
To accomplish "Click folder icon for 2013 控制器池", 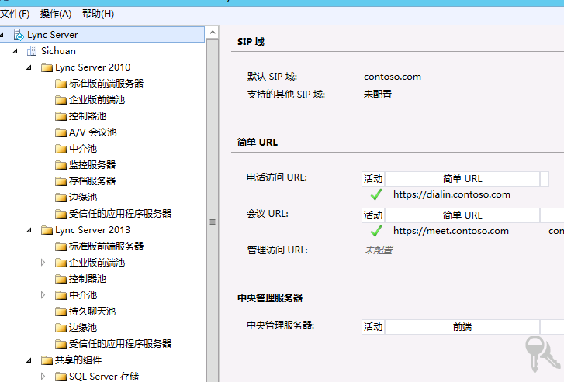I will tap(61, 279).
